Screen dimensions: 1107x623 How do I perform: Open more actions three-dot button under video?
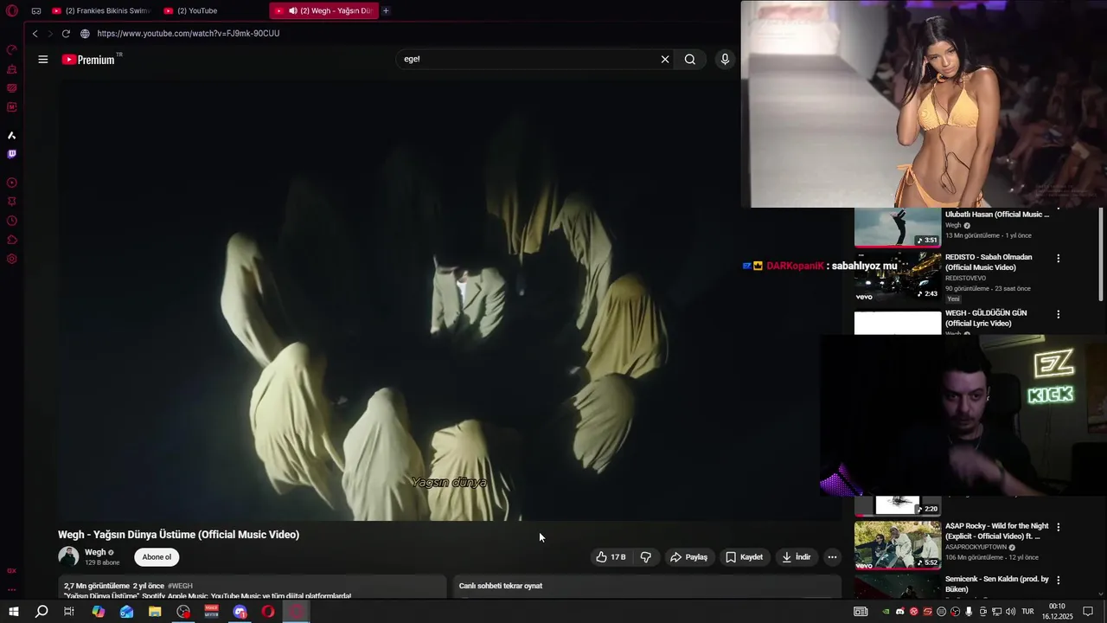coord(832,557)
